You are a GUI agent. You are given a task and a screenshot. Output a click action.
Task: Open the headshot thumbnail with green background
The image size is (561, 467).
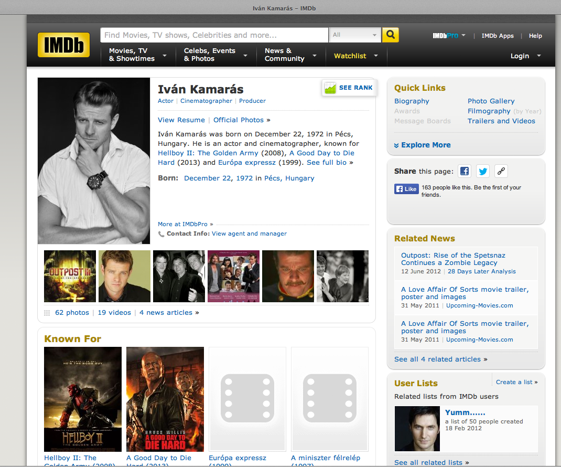click(124, 276)
